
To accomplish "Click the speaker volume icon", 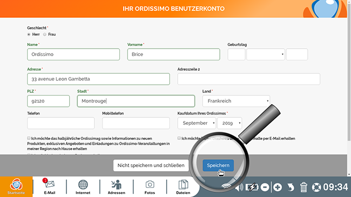I will click(x=239, y=187).
